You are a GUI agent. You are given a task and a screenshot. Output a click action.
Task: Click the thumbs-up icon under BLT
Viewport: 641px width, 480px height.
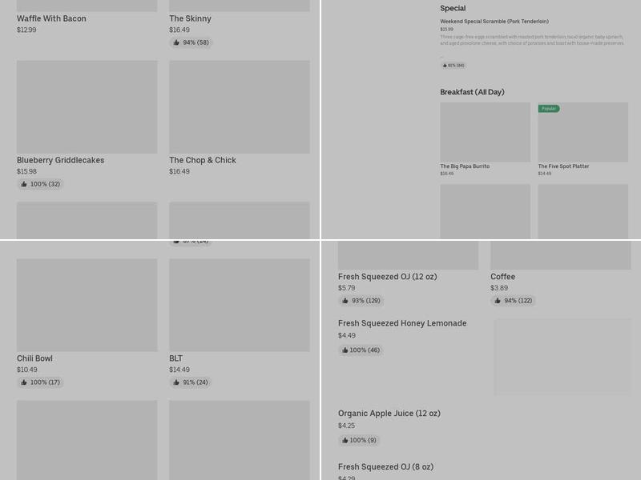[176, 382]
